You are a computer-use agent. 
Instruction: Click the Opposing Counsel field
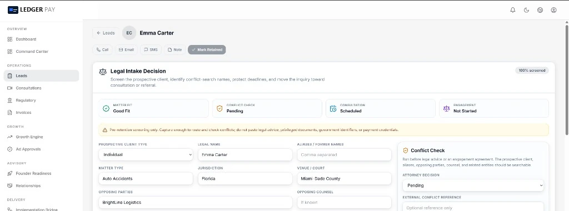tap(344, 202)
